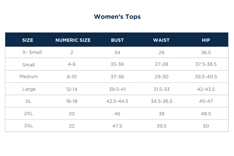
Task: Select the Large size row label
Action: pyautogui.click(x=29, y=89)
